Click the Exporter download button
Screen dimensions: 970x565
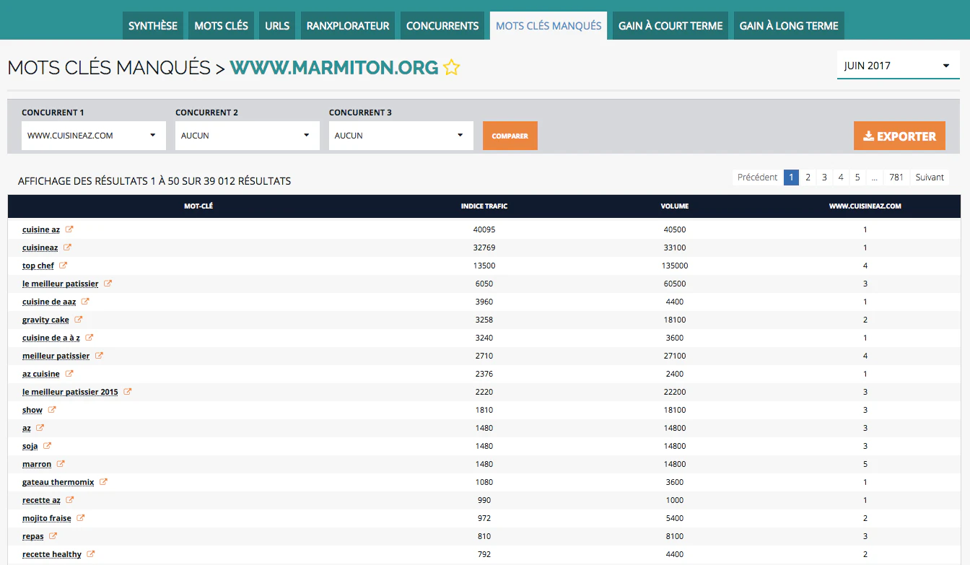[899, 136]
